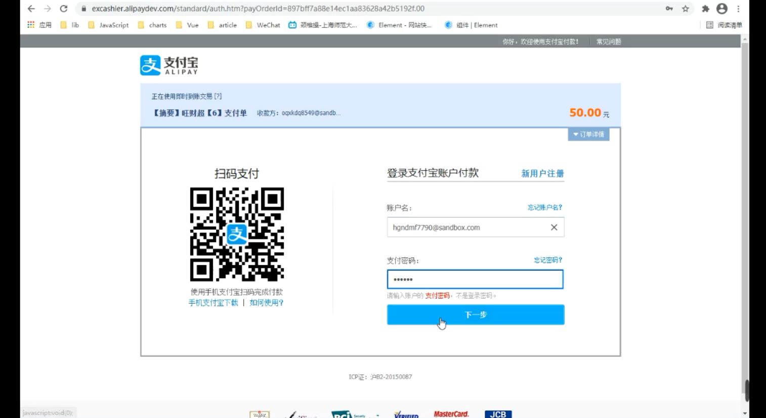Click the 50.00 amount text
The image size is (766, 418).
tap(585, 112)
